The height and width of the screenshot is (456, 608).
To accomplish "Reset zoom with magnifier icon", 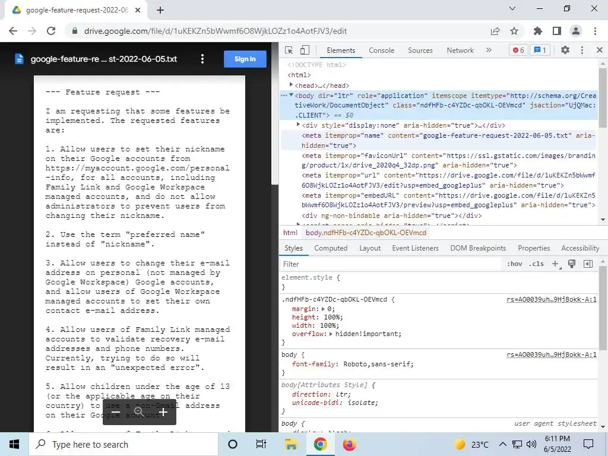I will coord(139,412).
